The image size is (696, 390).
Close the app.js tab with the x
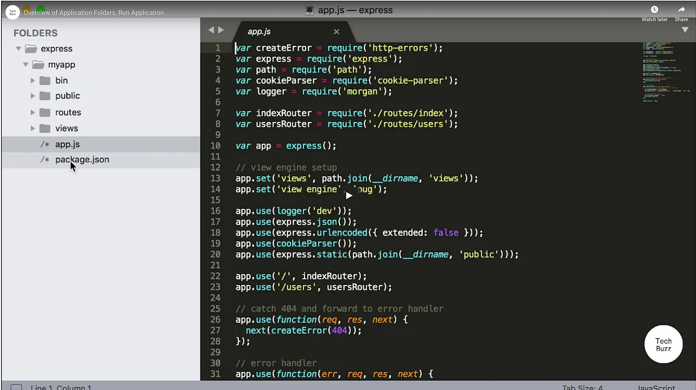(x=336, y=32)
